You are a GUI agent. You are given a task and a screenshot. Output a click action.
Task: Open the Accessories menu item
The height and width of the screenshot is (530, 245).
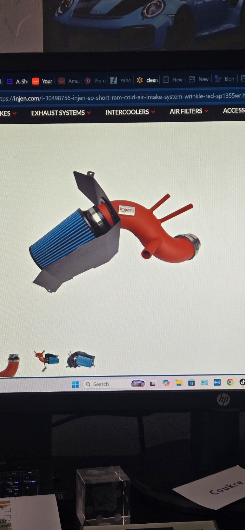234,110
